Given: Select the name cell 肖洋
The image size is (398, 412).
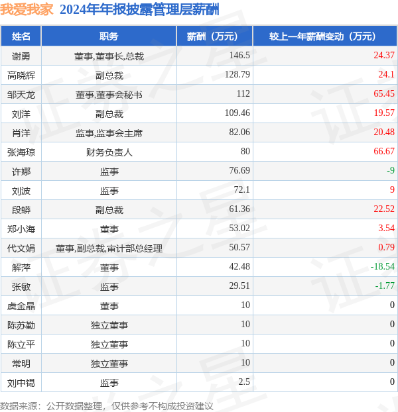Looking at the screenshot, I should pyautogui.click(x=21, y=133).
